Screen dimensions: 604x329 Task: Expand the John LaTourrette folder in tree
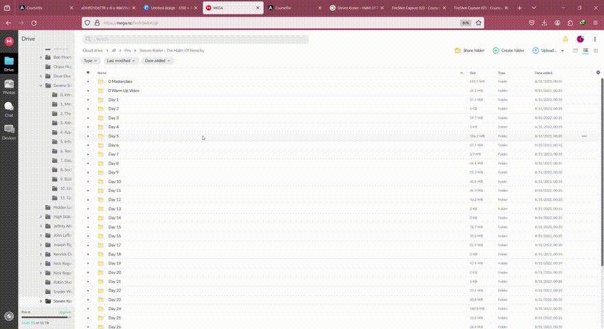(41, 235)
